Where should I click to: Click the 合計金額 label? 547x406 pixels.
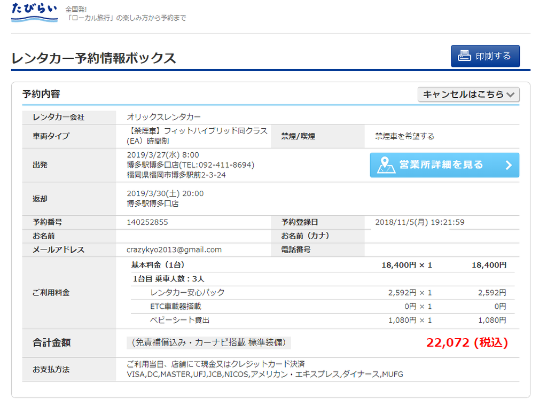(52, 343)
